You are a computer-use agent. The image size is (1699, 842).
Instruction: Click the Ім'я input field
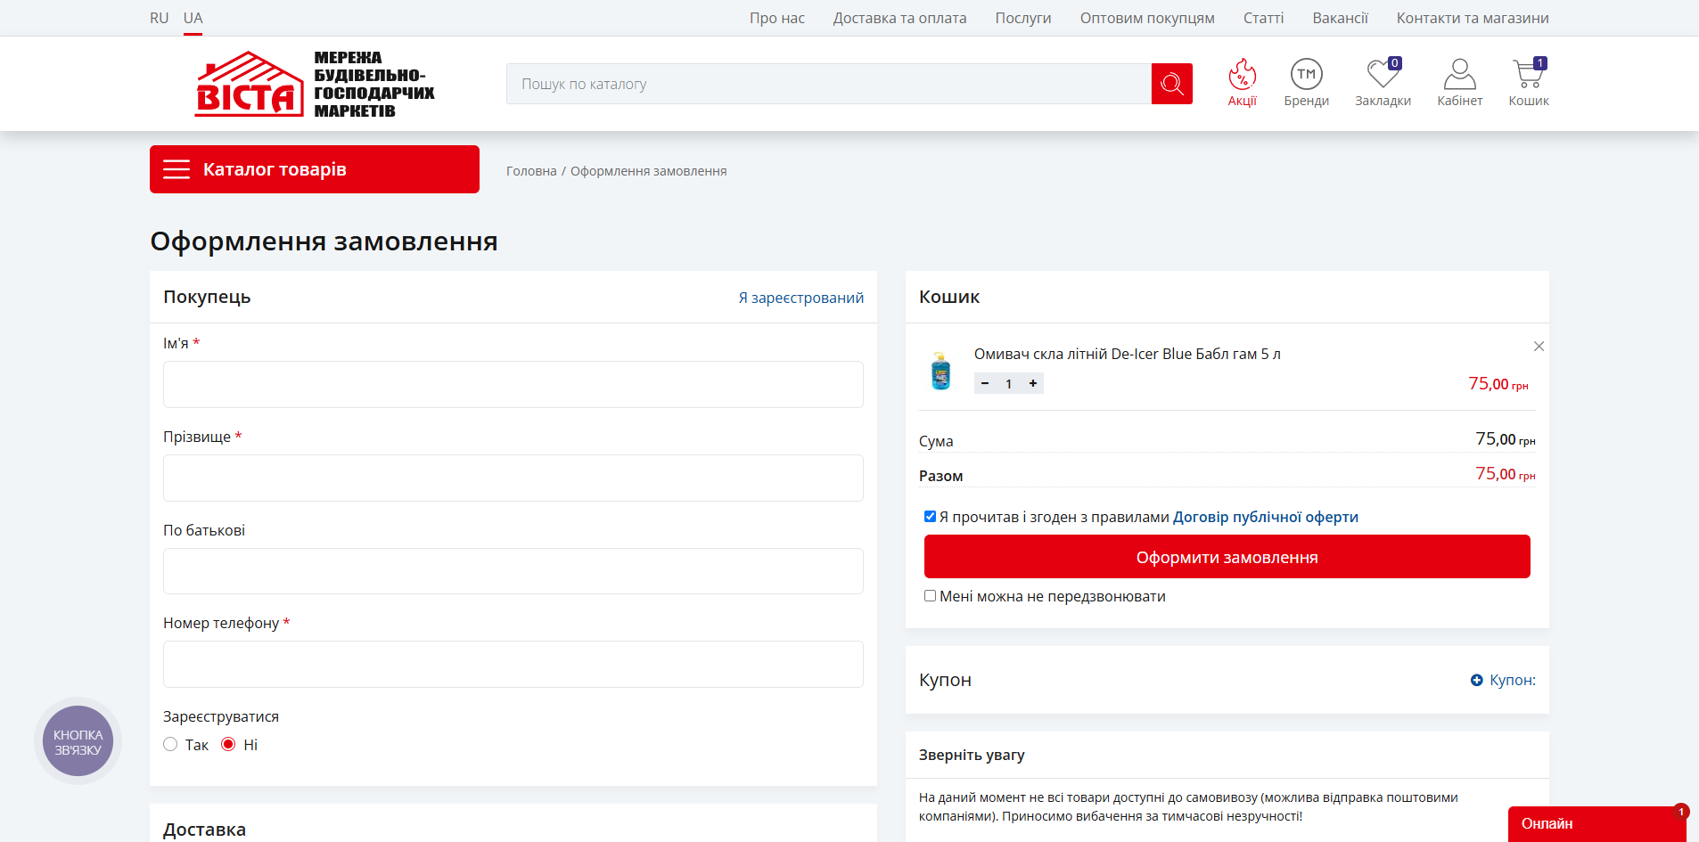click(513, 384)
